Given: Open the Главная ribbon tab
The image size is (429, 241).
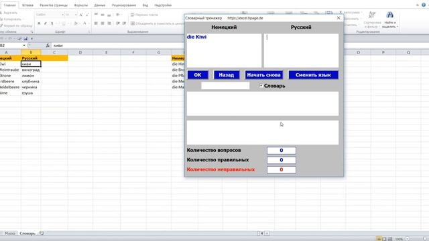Looking at the screenshot, I should [x=9, y=5].
